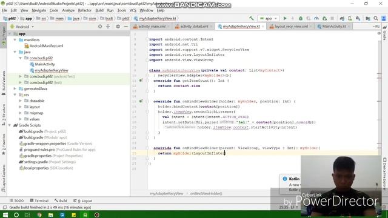Open the Profiler gauge icon in toolbar
Image resolution: width=388 pixels, height=218 pixels.
pos(316,18)
